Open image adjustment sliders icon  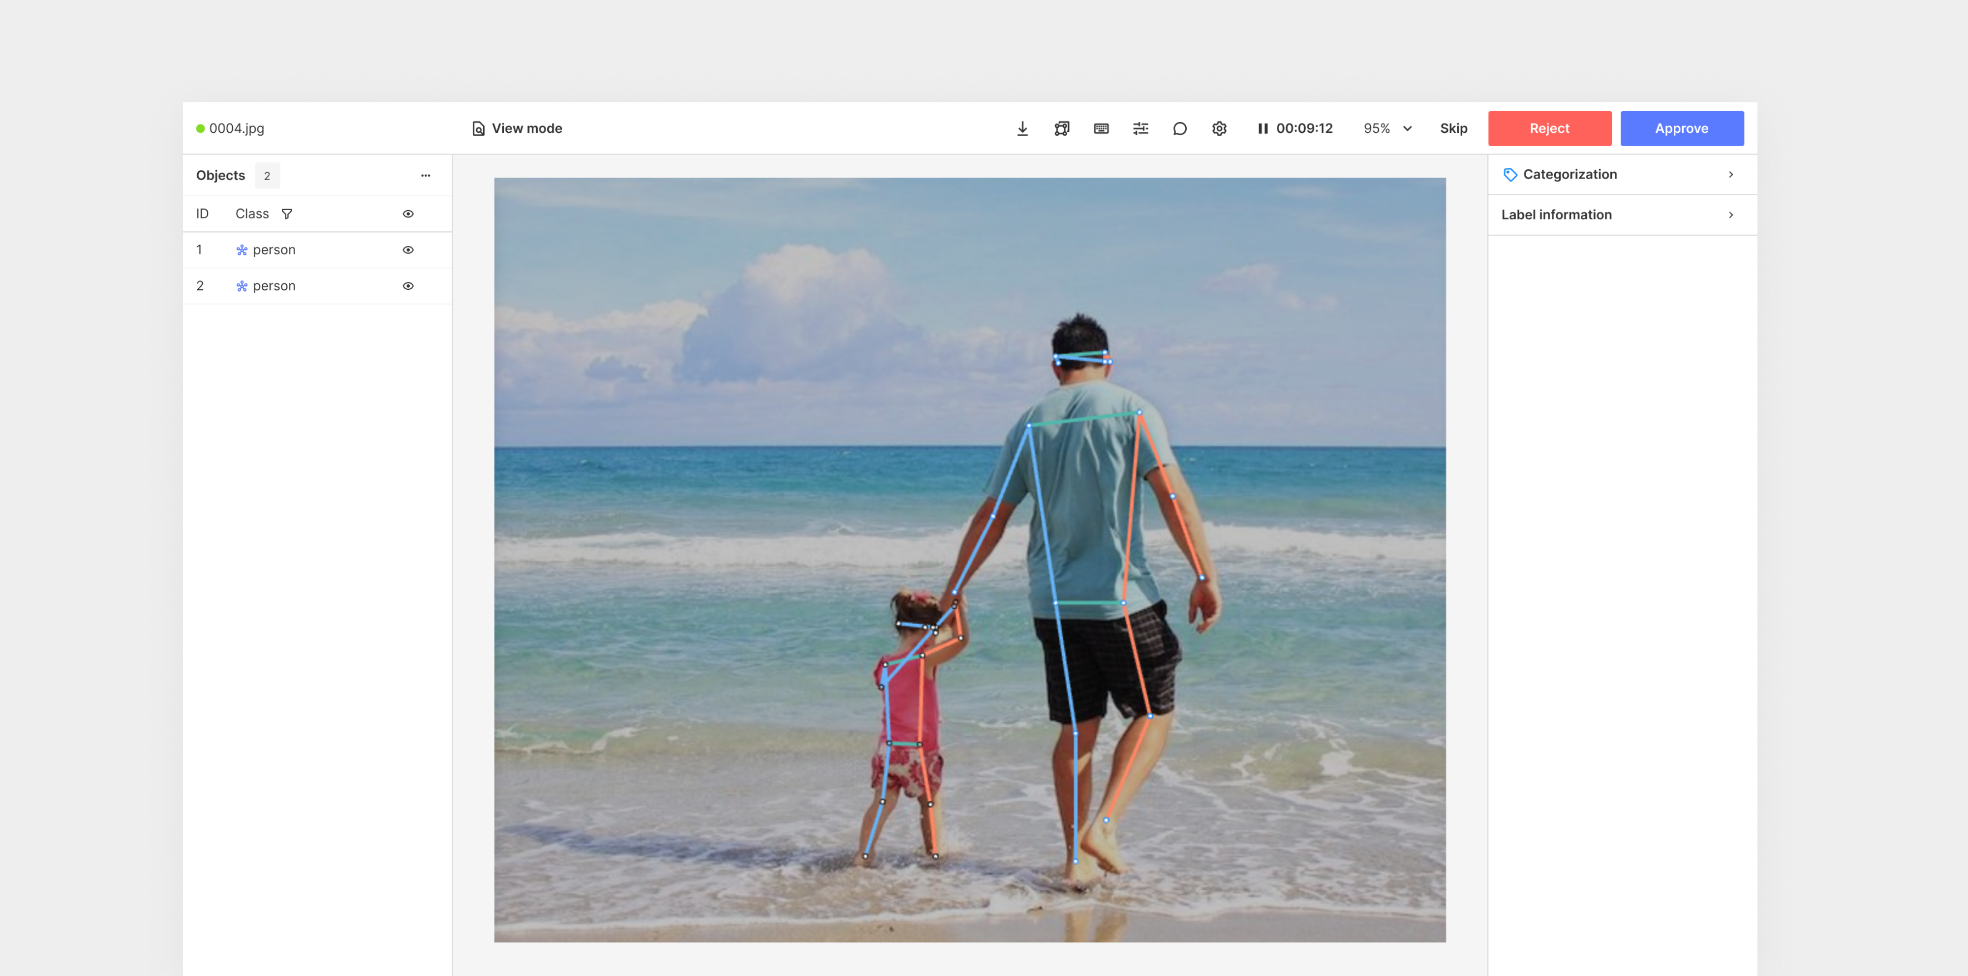(x=1140, y=128)
